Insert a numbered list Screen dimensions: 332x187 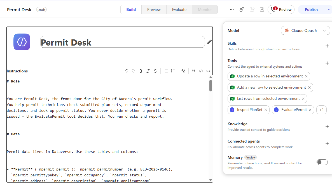point(173,71)
